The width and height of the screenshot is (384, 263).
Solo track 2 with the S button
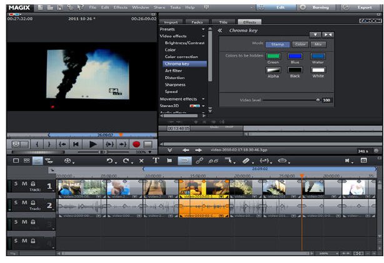pos(17,203)
